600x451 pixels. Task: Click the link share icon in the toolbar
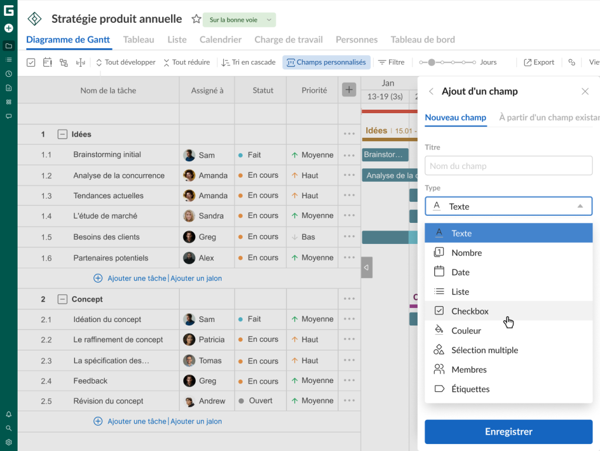tap(572, 62)
